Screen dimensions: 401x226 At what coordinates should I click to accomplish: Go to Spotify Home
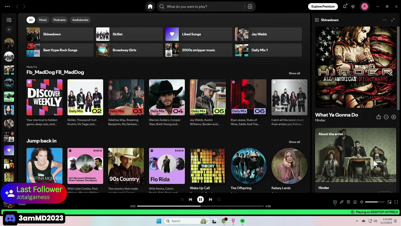pyautogui.click(x=150, y=7)
